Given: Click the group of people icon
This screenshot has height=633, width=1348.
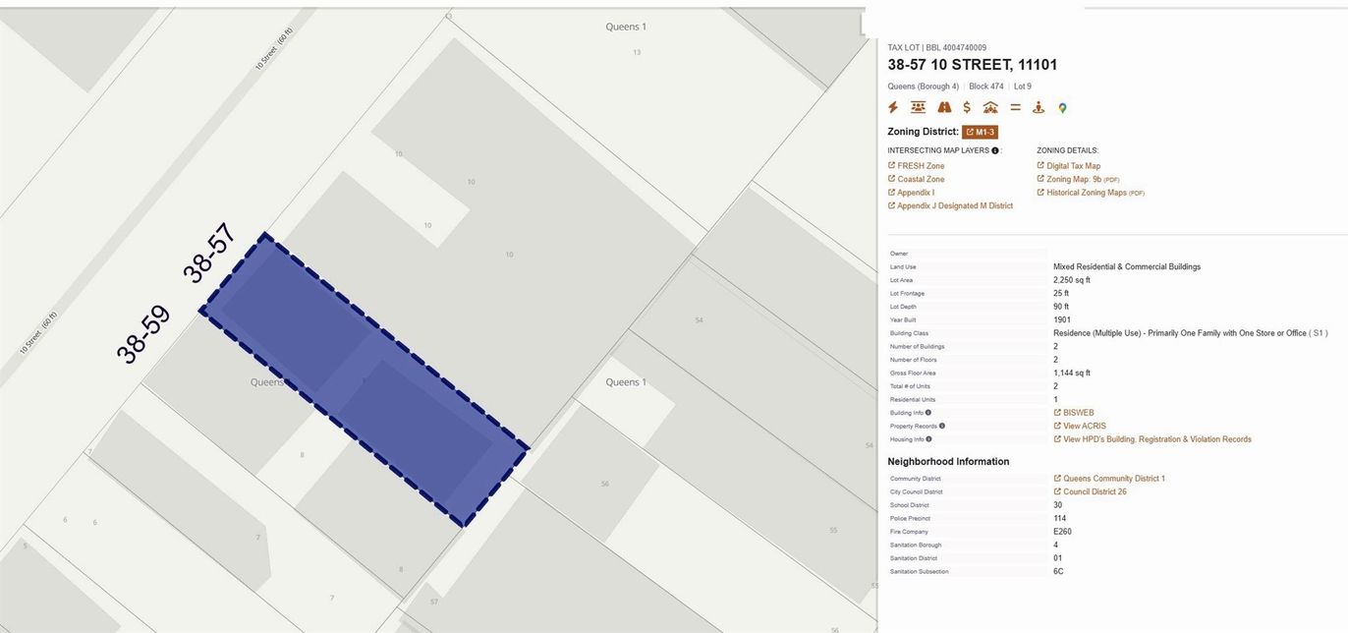Looking at the screenshot, I should click(919, 108).
